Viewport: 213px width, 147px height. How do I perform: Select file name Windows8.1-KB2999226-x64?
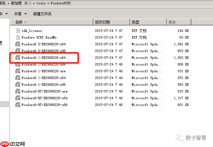[43, 78]
